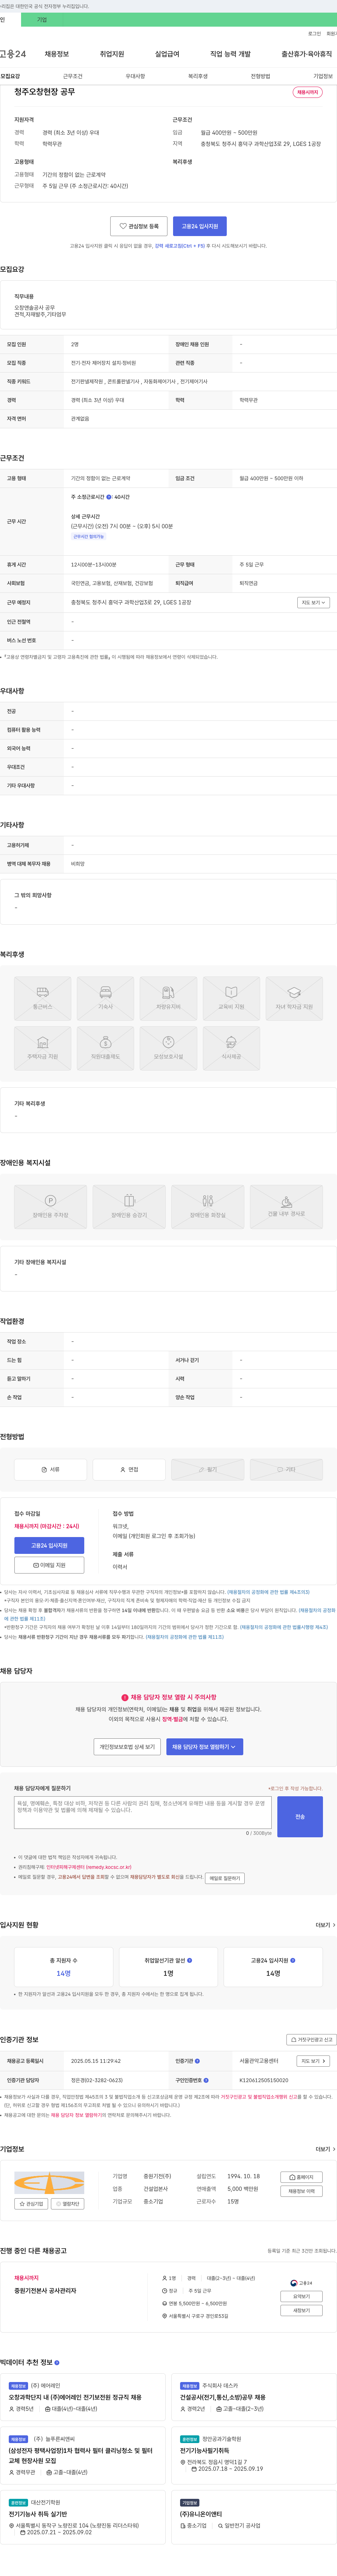The width and height of the screenshot is (337, 2576).
Task: Click info icon beside 빅데이터 추천 정보
Action: (x=57, y=2363)
